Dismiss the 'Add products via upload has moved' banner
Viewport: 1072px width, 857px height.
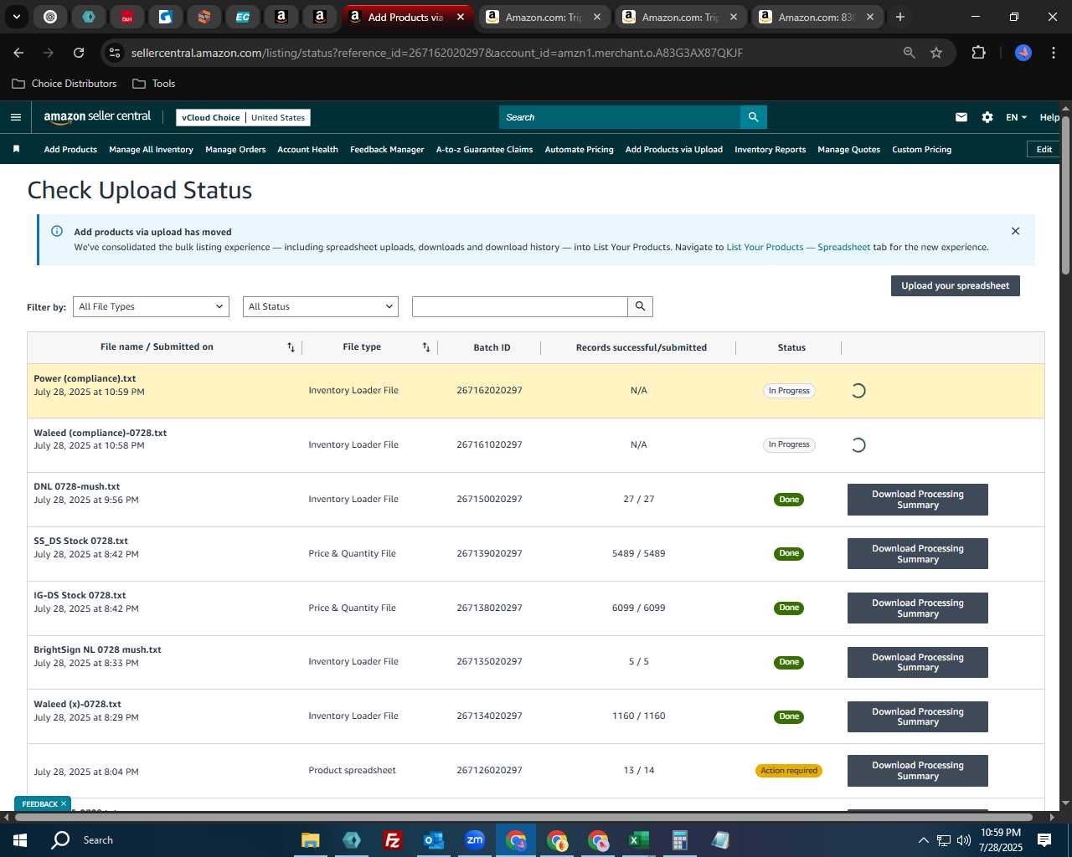[x=1015, y=231]
